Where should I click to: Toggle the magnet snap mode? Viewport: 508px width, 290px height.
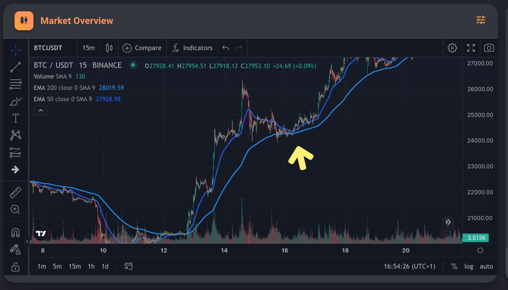[x=15, y=233]
